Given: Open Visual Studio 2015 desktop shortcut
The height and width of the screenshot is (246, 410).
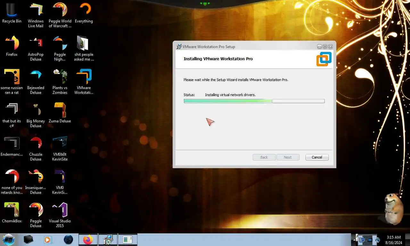Looking at the screenshot, I should 60,215.
